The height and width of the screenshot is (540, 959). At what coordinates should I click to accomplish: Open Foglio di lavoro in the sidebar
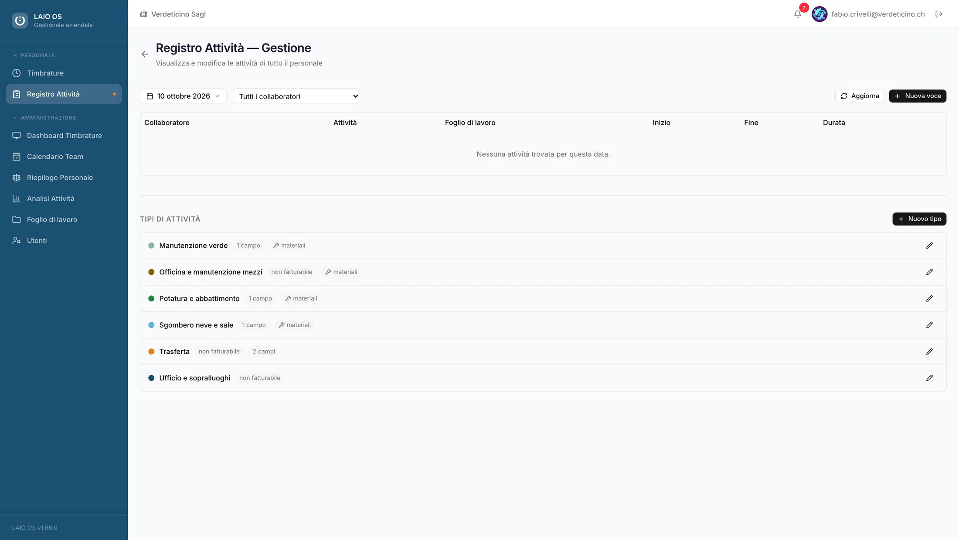pos(64,219)
